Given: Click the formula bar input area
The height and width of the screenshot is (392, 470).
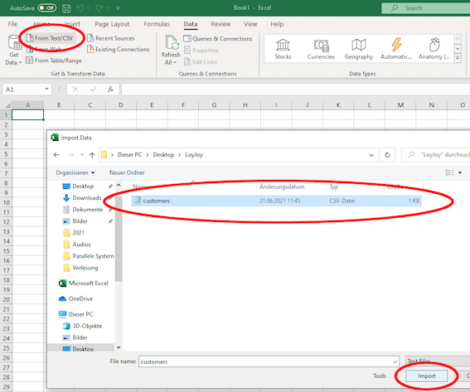Looking at the screenshot, I should point(295,90).
